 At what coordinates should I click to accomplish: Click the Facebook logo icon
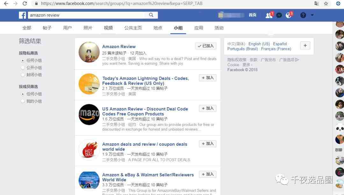click(22, 15)
